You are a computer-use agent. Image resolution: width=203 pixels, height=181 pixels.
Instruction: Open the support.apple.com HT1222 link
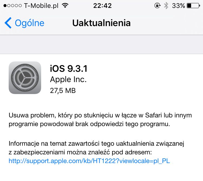point(89,161)
